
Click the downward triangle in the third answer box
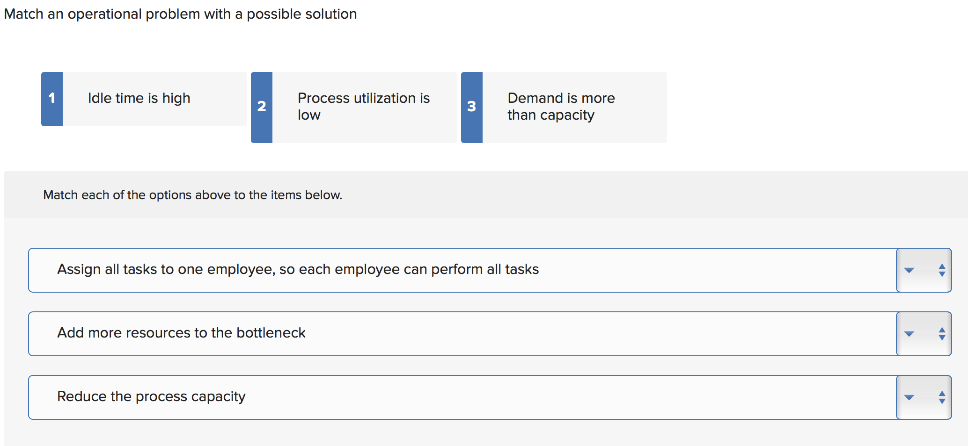click(909, 397)
